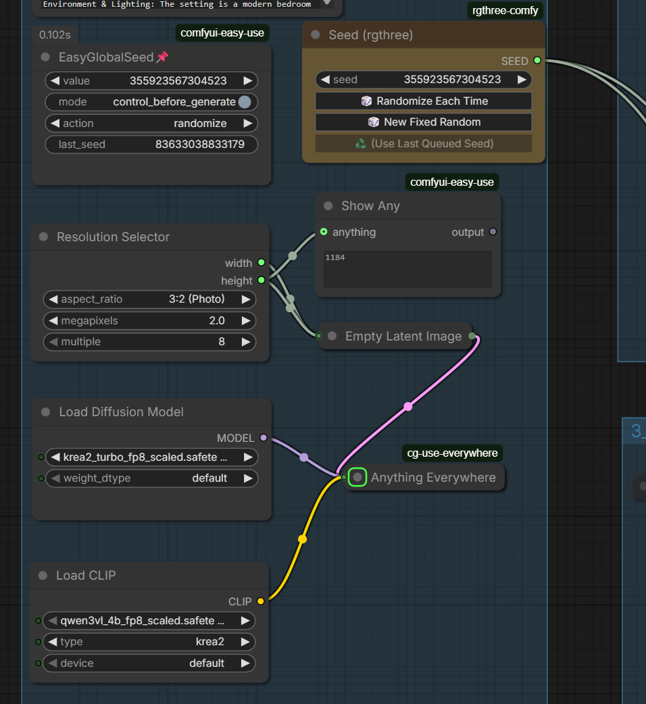Image resolution: width=646 pixels, height=704 pixels.
Task: Click the midpoint dot on the yellow CLIP wire
Action: tap(302, 538)
